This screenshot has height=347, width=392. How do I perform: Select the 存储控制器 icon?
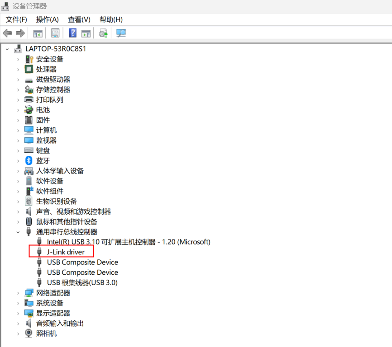tap(29, 89)
